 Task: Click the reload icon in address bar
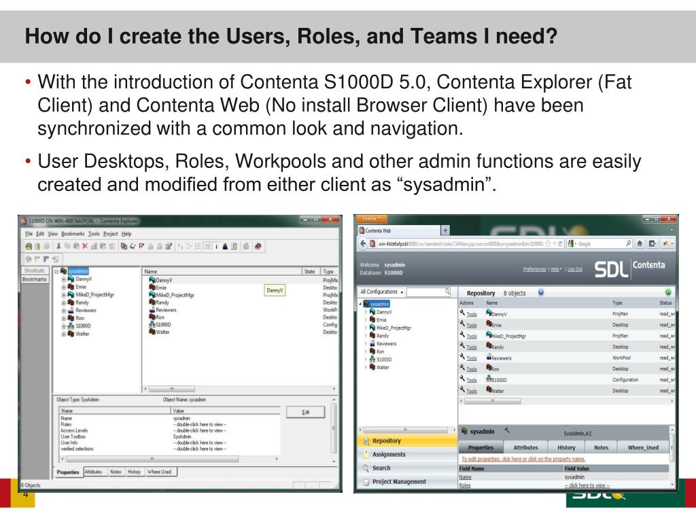(560, 244)
